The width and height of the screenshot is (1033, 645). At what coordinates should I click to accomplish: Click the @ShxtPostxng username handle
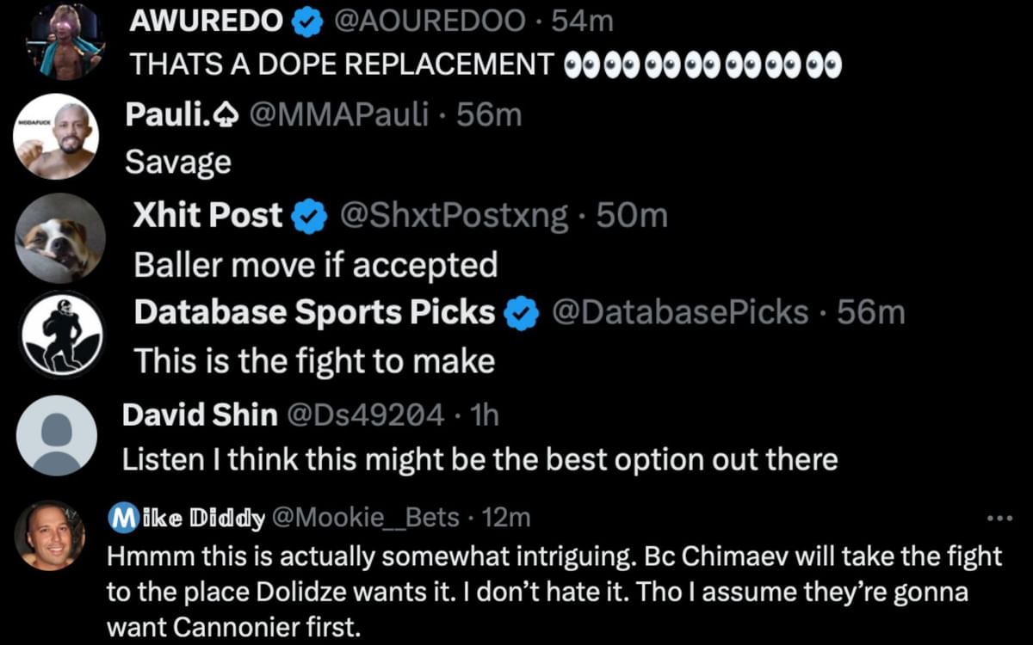pyautogui.click(x=448, y=216)
